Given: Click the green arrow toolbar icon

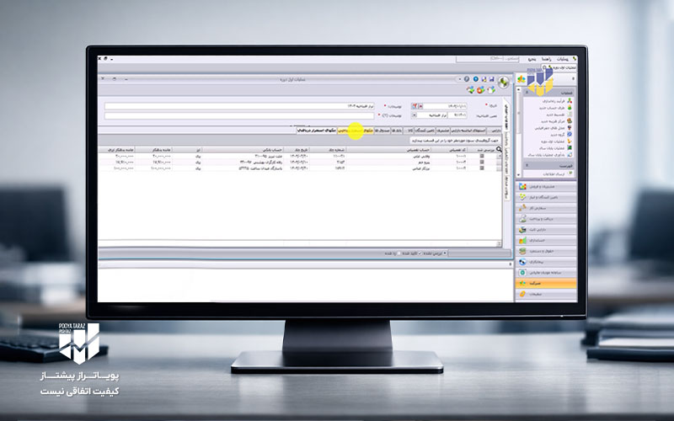Looking at the screenshot, I should coord(471,90).
